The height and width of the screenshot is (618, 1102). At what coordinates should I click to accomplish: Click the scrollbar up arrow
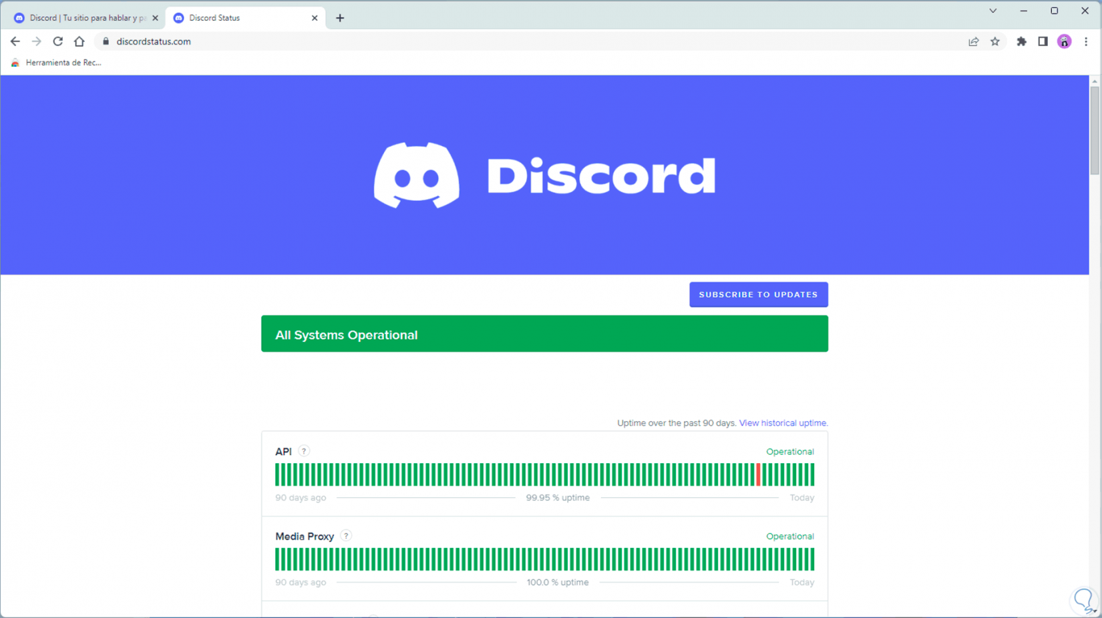[x=1094, y=81]
